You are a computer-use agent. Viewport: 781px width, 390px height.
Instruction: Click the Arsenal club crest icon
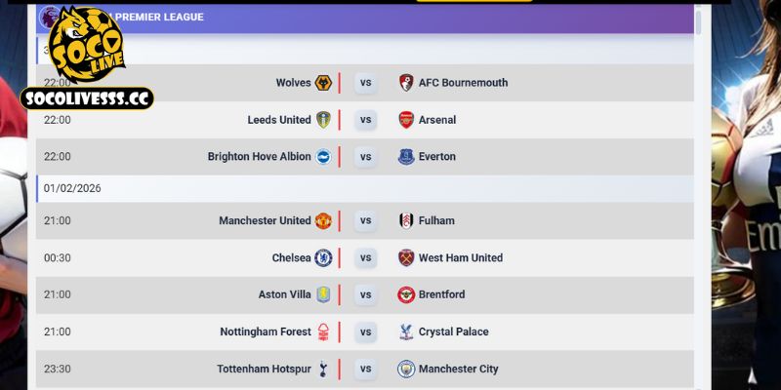pos(406,120)
